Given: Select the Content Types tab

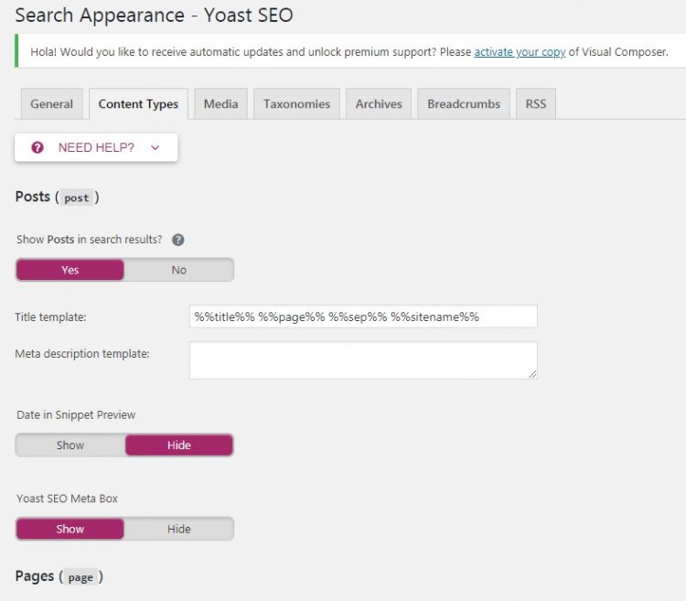Looking at the screenshot, I should pos(138,103).
